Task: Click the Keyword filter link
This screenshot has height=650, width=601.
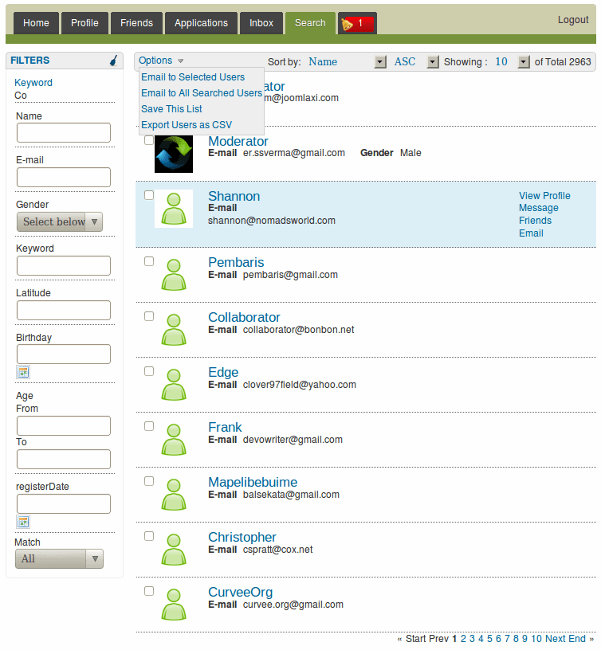Action: coord(33,83)
